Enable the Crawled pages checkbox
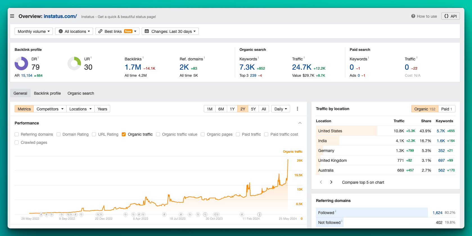 coord(17,142)
